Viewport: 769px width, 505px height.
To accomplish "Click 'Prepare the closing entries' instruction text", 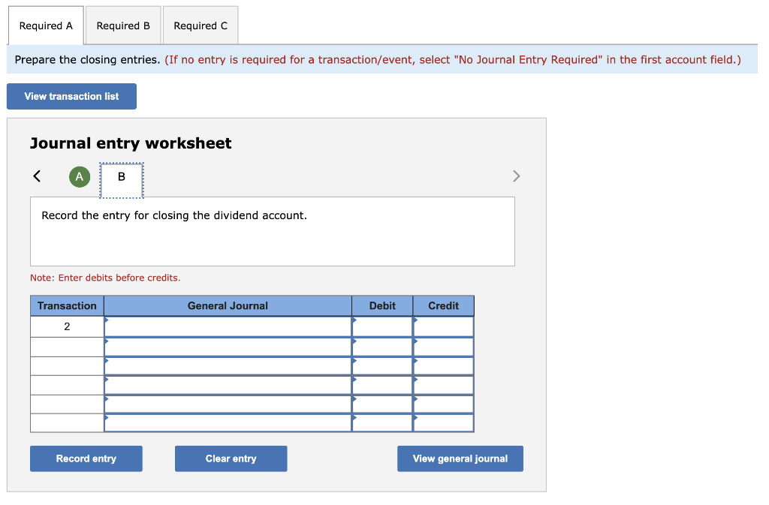I will [x=87, y=60].
